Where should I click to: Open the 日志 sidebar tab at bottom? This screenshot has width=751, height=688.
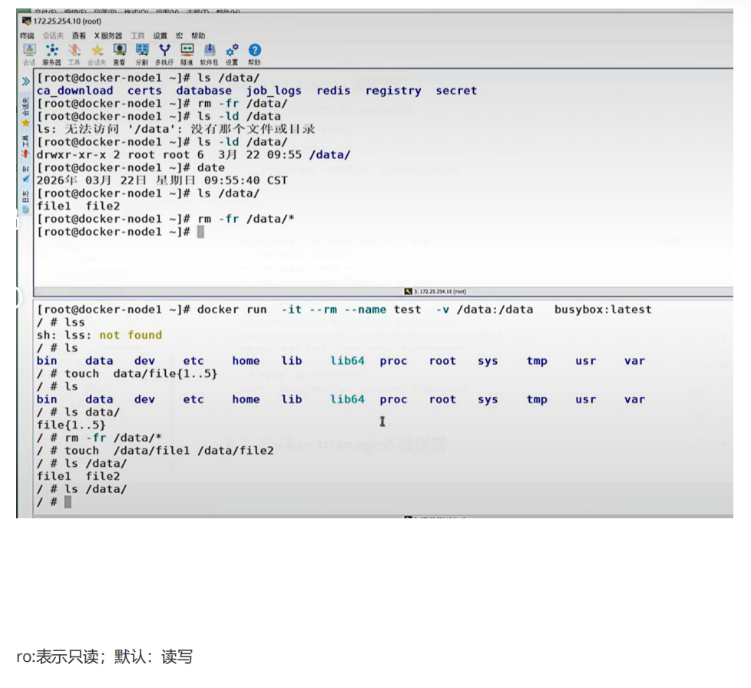point(26,202)
